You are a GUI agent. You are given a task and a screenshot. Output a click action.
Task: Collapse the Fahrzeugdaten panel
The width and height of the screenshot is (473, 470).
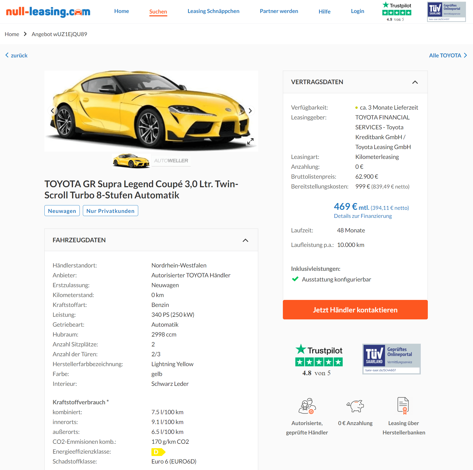[x=245, y=240]
